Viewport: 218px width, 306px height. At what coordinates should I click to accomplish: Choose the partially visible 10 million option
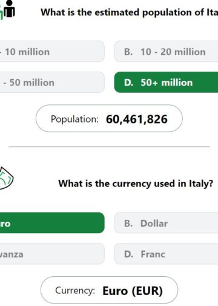(52, 52)
